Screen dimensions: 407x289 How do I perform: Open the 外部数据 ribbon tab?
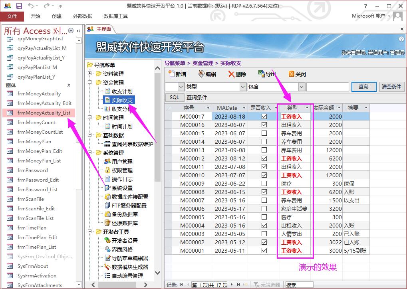coord(83,16)
